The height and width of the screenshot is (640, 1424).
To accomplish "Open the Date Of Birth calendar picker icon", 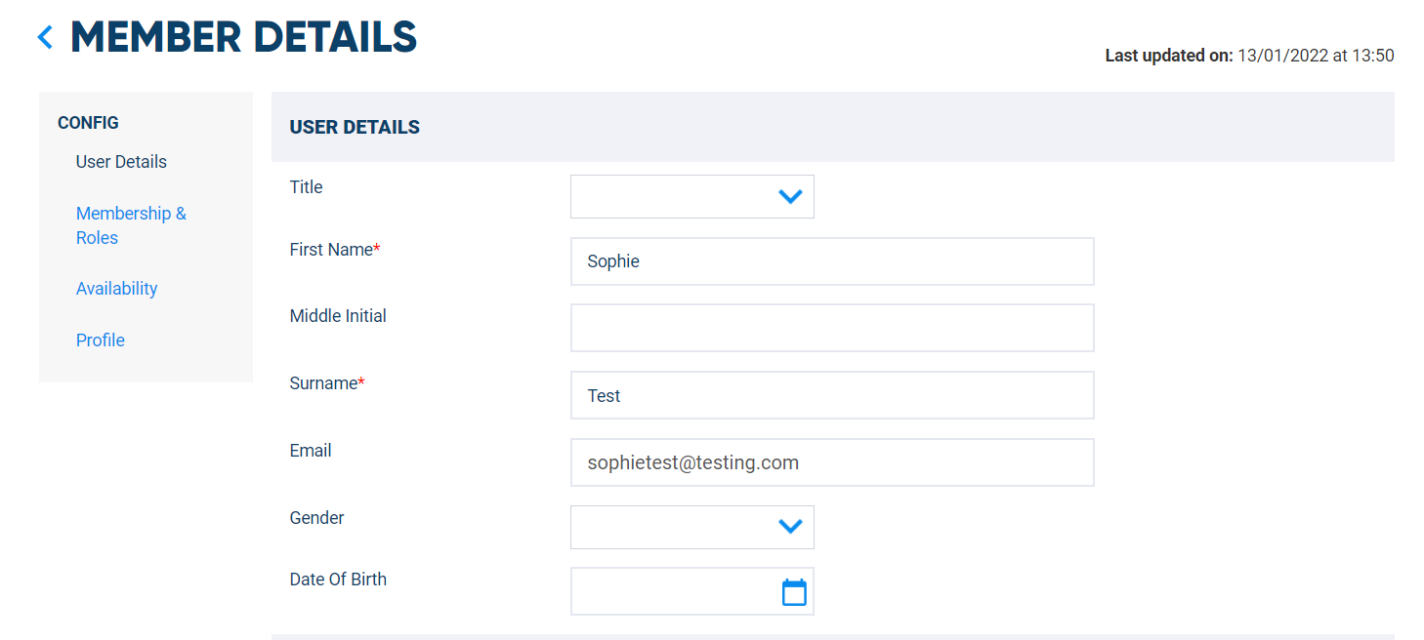I will (794, 592).
